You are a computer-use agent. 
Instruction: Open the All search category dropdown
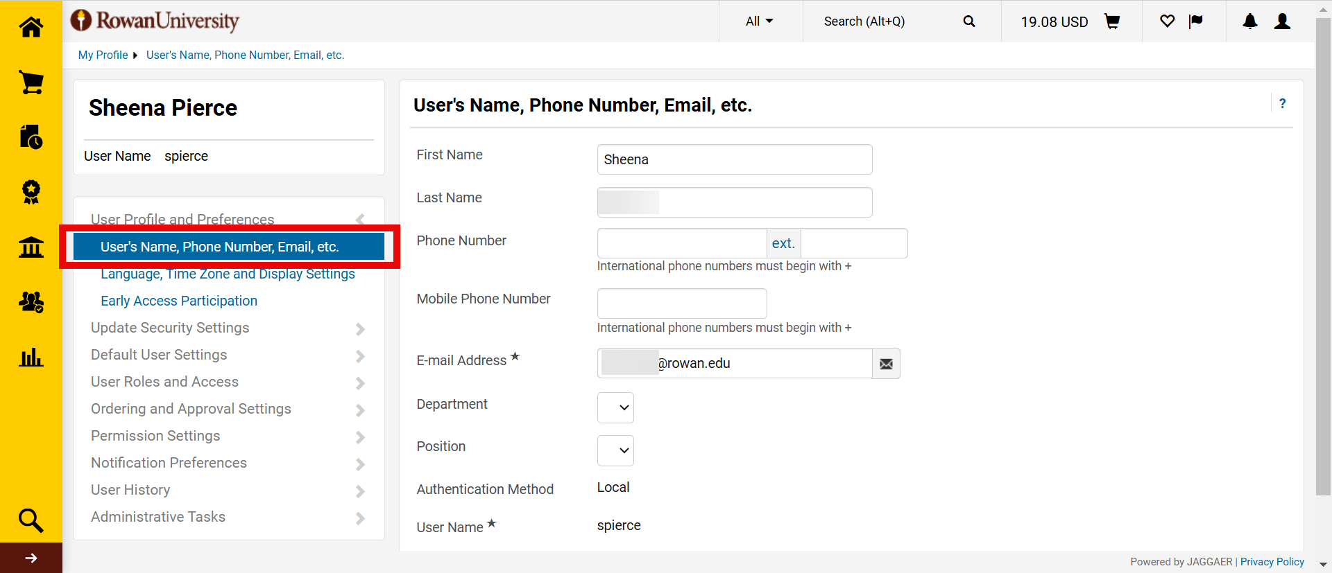(x=759, y=21)
